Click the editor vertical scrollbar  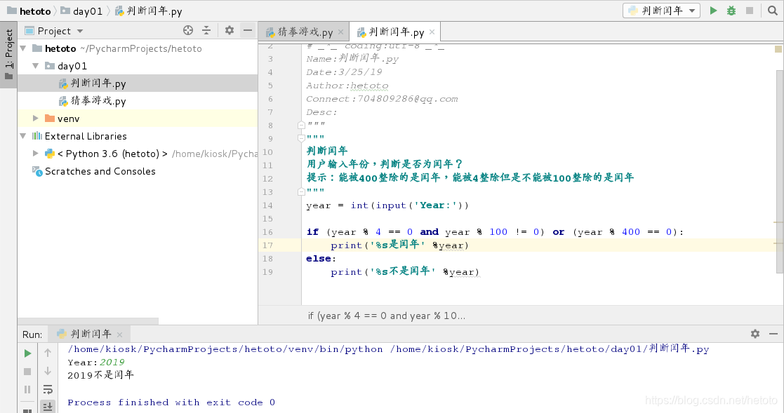(x=780, y=171)
